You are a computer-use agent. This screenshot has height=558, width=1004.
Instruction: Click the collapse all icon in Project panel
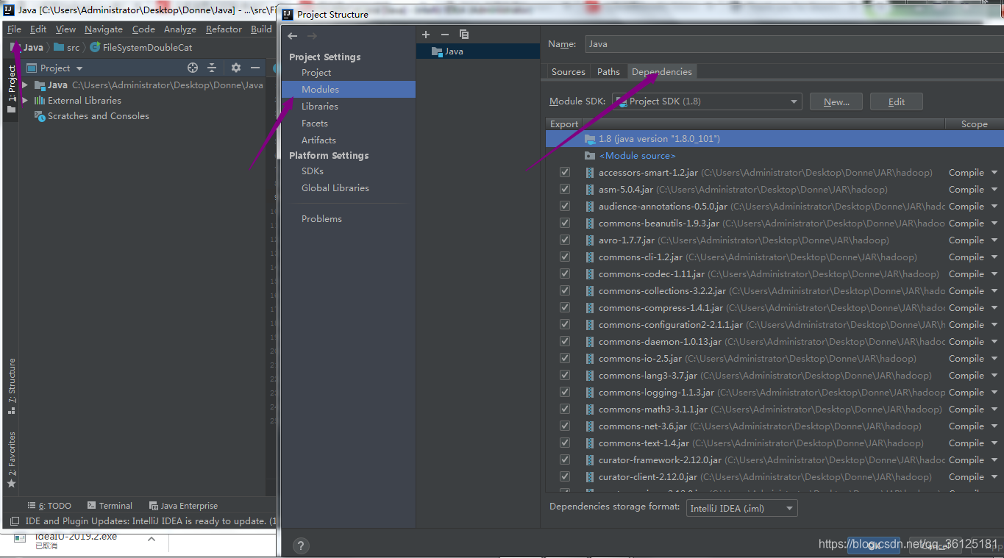pos(212,68)
